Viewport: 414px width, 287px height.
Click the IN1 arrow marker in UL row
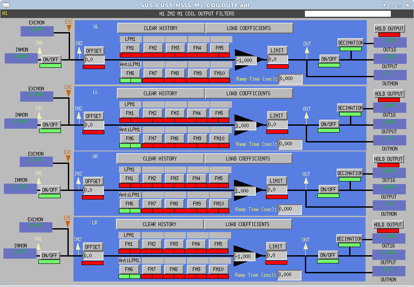40,51
